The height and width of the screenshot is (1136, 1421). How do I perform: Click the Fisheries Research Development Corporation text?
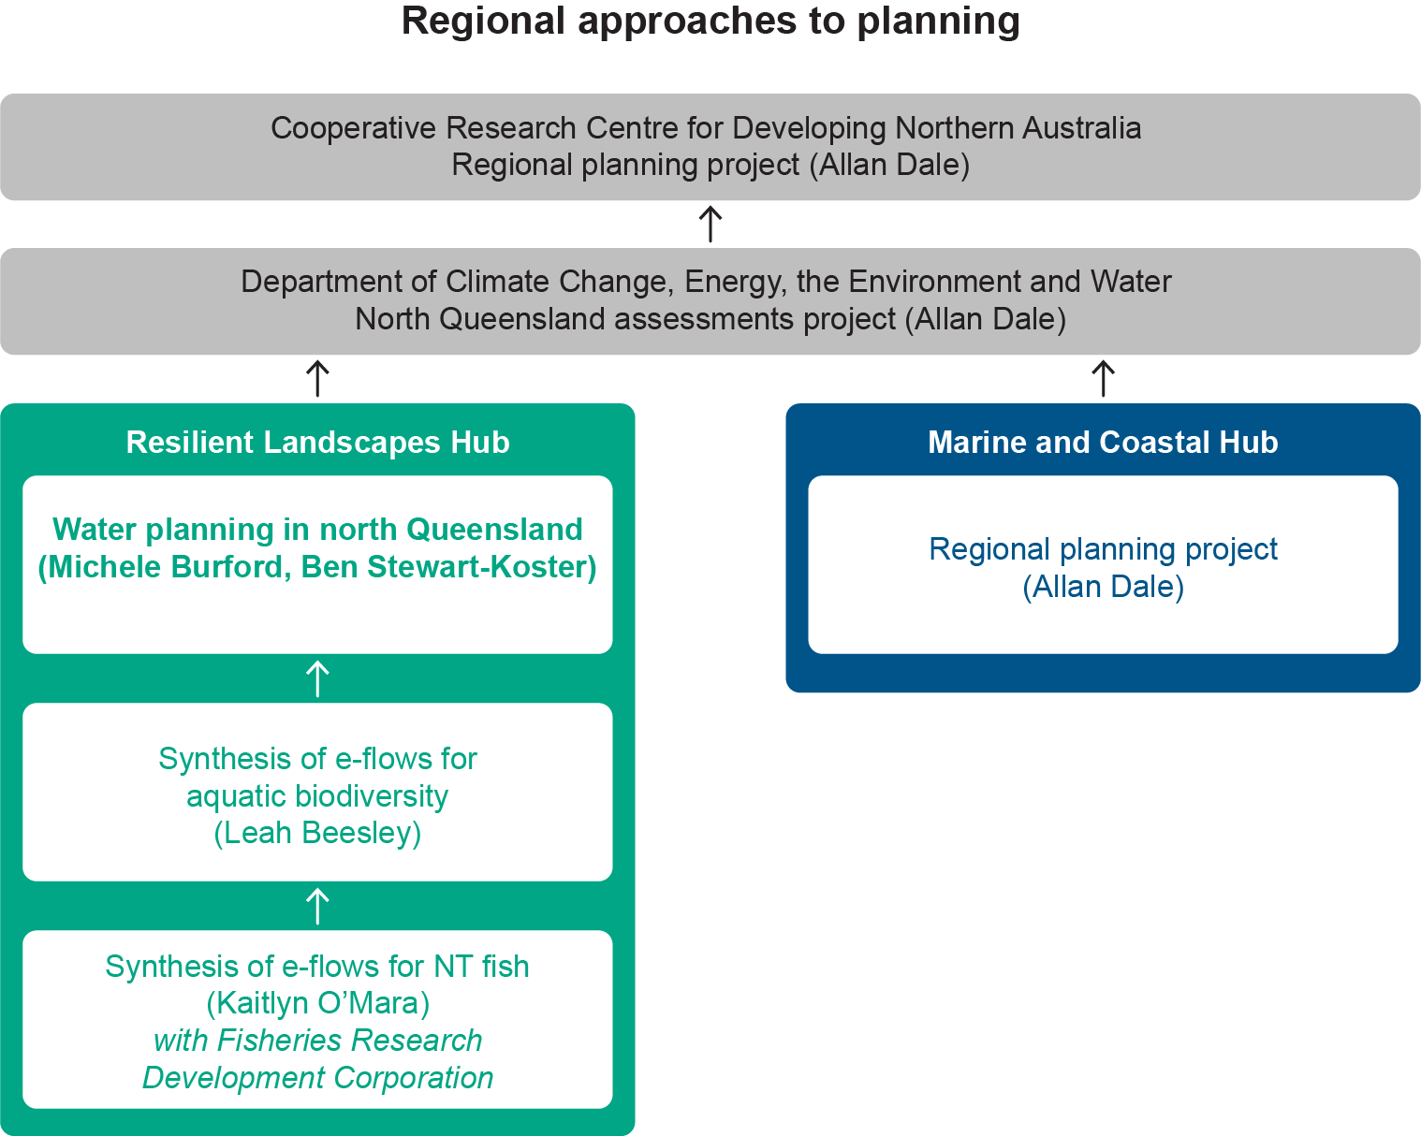(317, 1058)
